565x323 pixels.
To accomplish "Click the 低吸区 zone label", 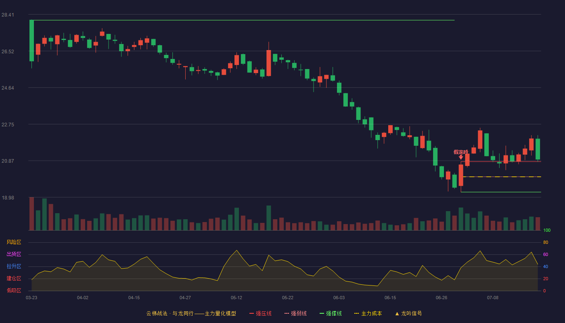I will (14, 290).
